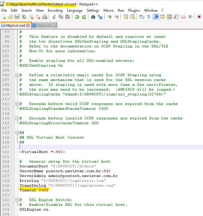Select the httpd-ssl.conf tab

click(16, 25)
